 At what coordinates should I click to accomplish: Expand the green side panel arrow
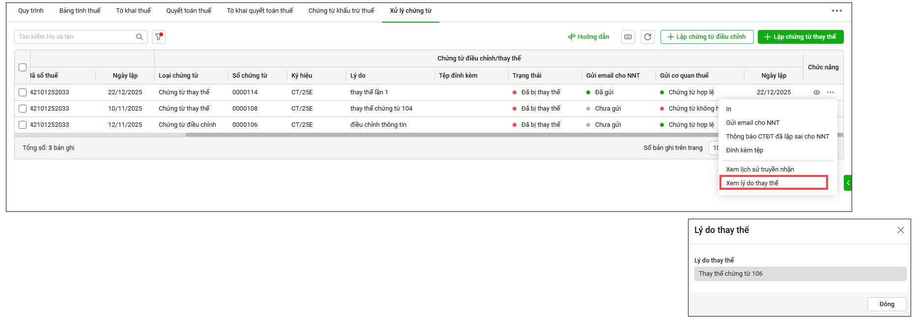point(848,183)
